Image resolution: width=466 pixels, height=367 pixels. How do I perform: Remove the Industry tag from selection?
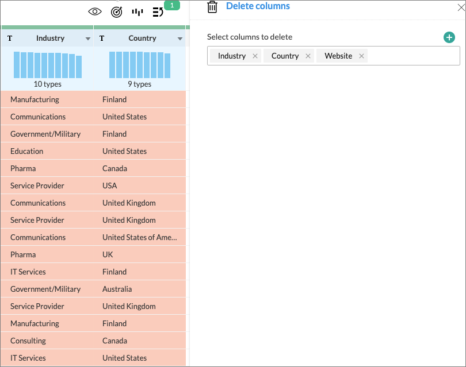255,56
